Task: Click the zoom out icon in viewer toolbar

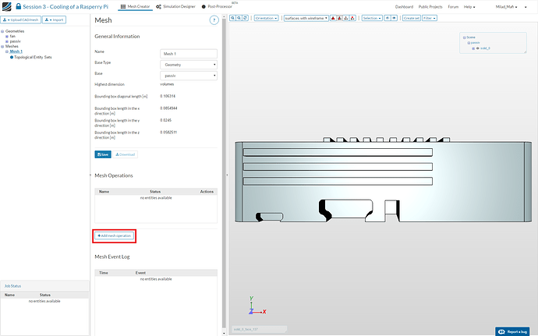Action: coord(239,18)
